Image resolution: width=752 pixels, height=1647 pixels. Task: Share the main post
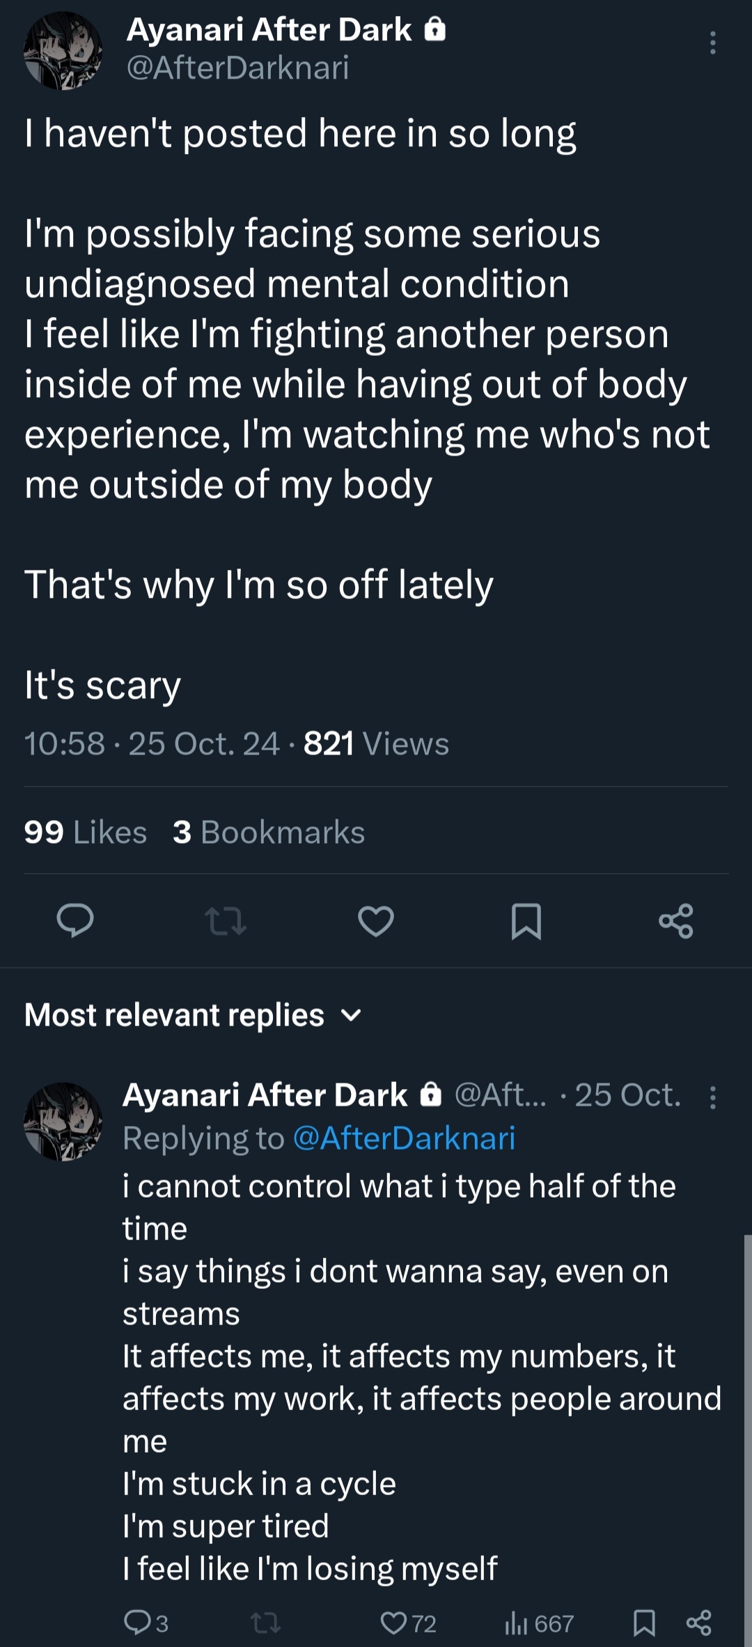pyautogui.click(x=676, y=921)
